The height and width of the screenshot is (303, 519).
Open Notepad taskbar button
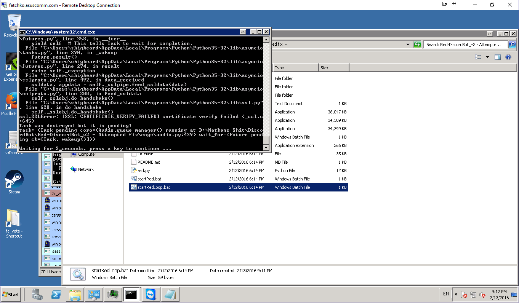pyautogui.click(x=170, y=295)
